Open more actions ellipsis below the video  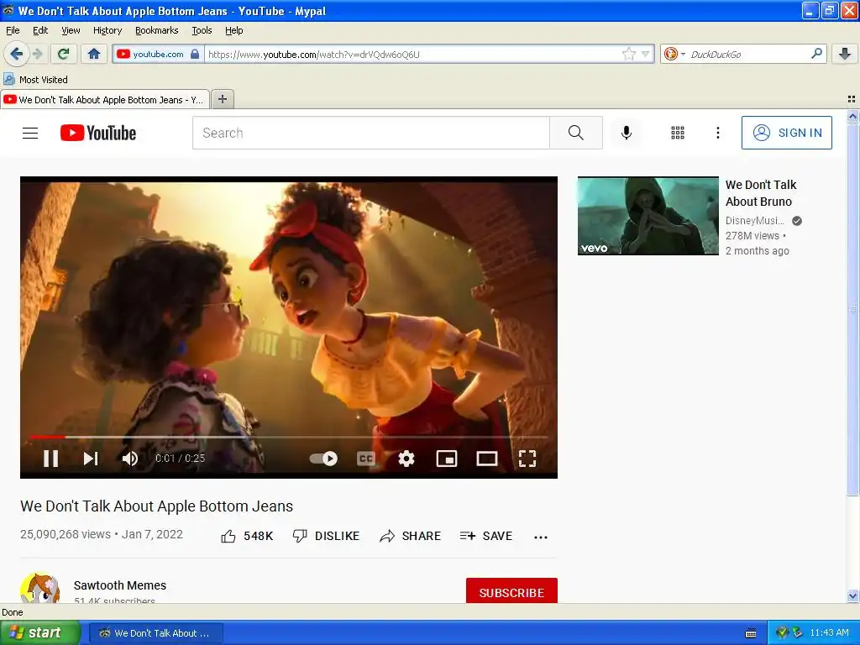541,537
